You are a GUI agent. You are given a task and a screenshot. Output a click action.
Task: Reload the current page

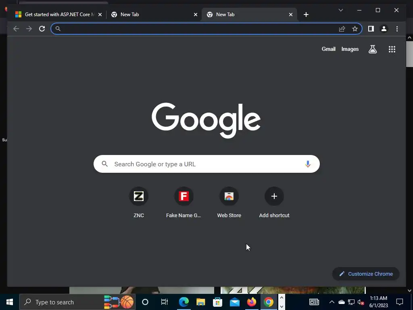42,29
